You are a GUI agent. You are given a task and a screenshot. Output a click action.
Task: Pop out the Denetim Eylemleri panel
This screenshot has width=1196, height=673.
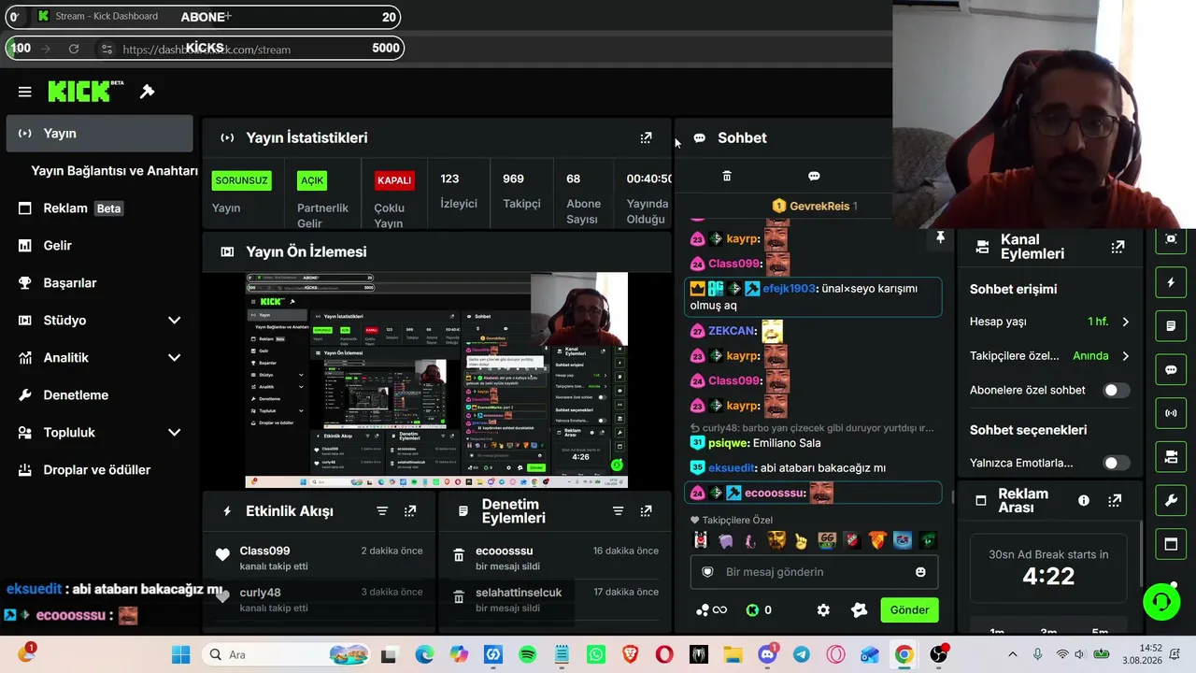(x=646, y=511)
